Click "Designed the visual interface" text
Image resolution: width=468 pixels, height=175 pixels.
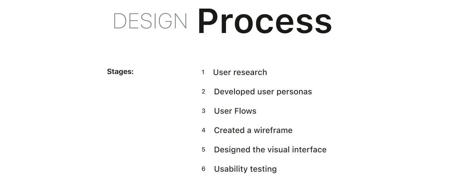pos(270,150)
